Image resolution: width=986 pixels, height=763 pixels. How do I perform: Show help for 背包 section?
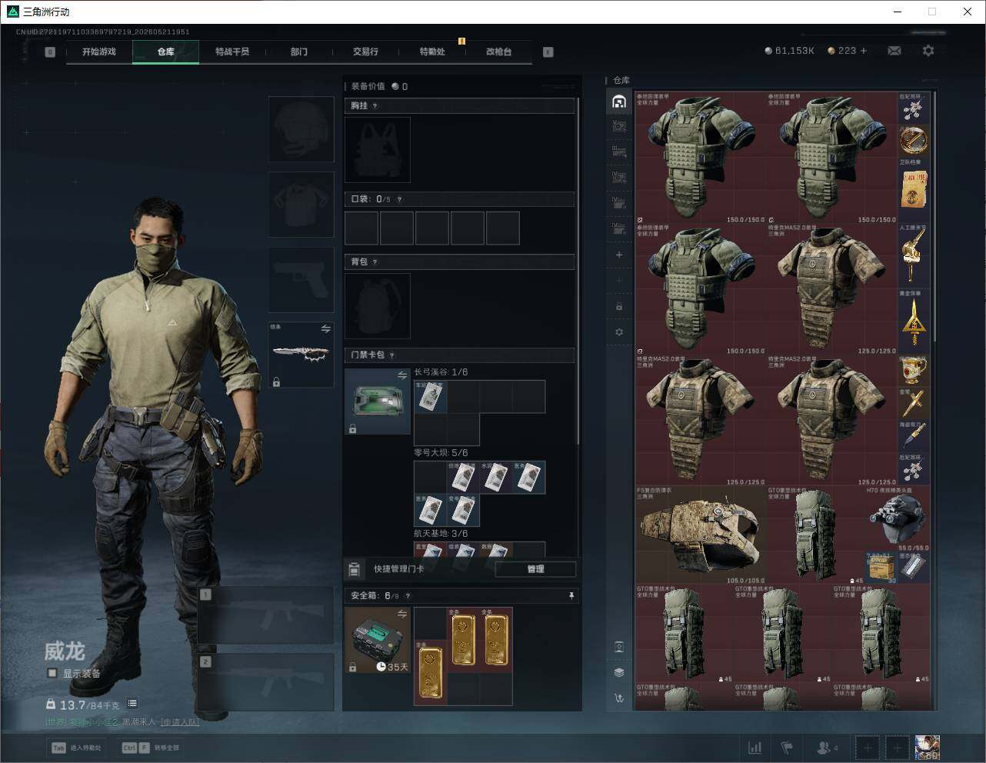[x=375, y=262]
